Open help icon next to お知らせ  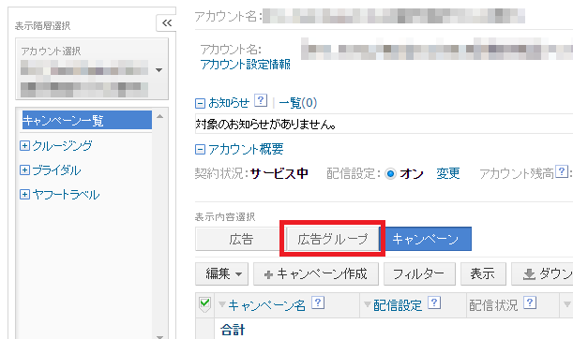[261, 100]
